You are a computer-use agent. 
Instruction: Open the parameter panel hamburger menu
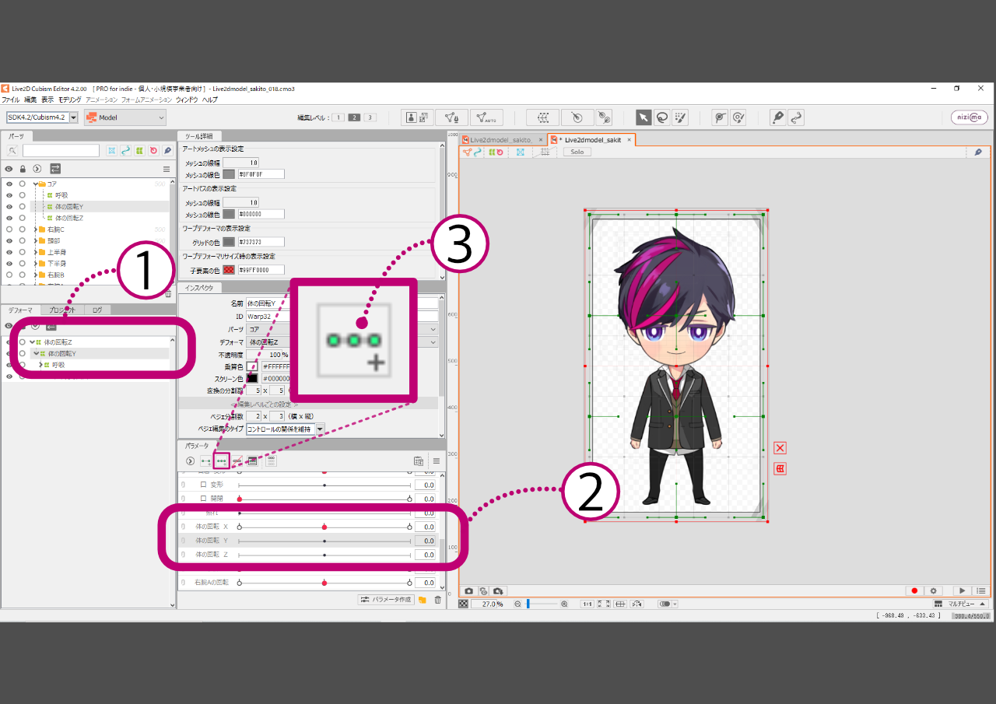point(437,461)
